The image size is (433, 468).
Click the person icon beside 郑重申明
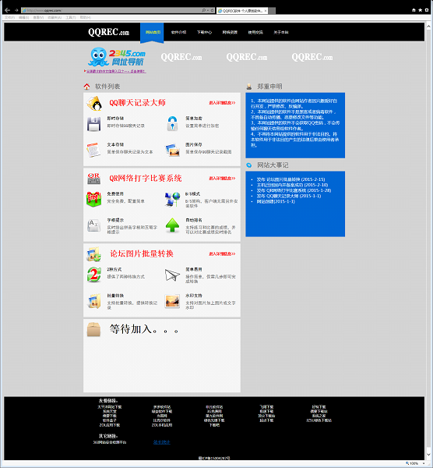(x=249, y=87)
